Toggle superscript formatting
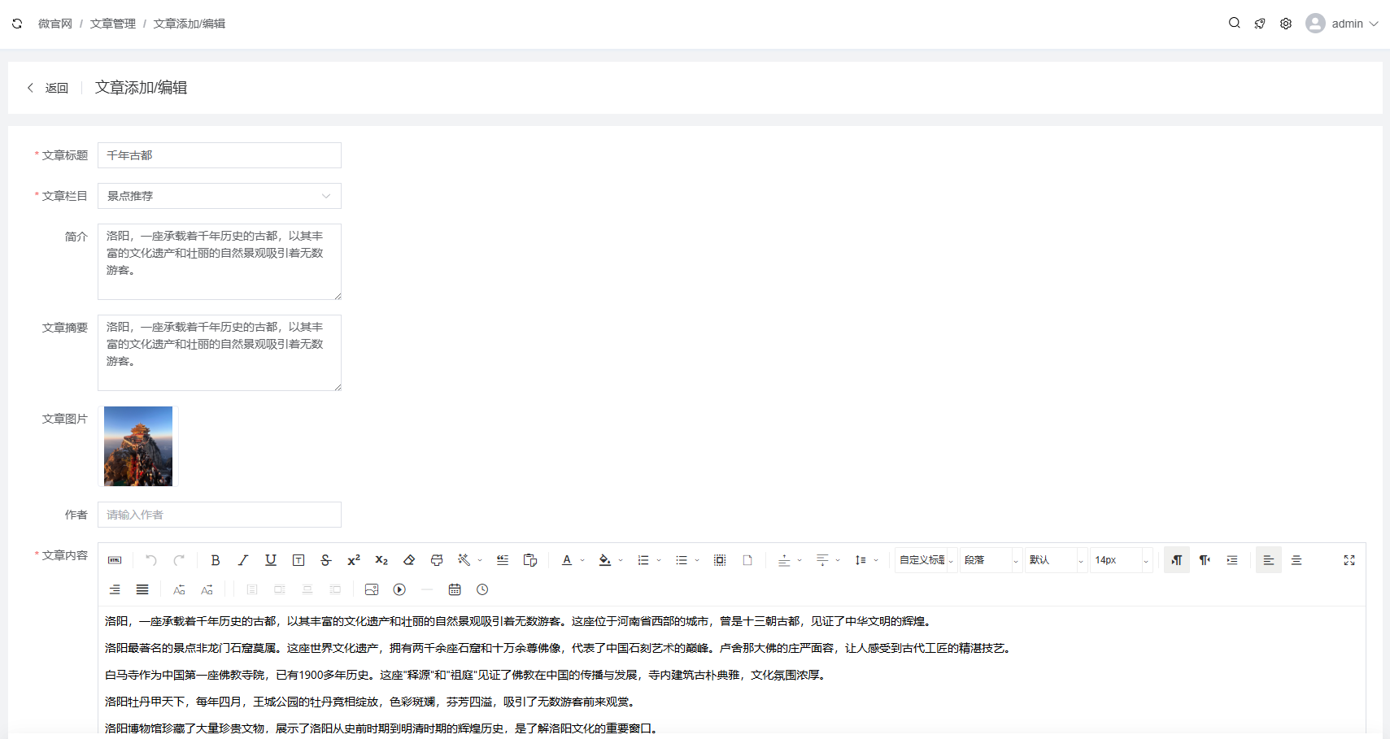 tap(354, 560)
